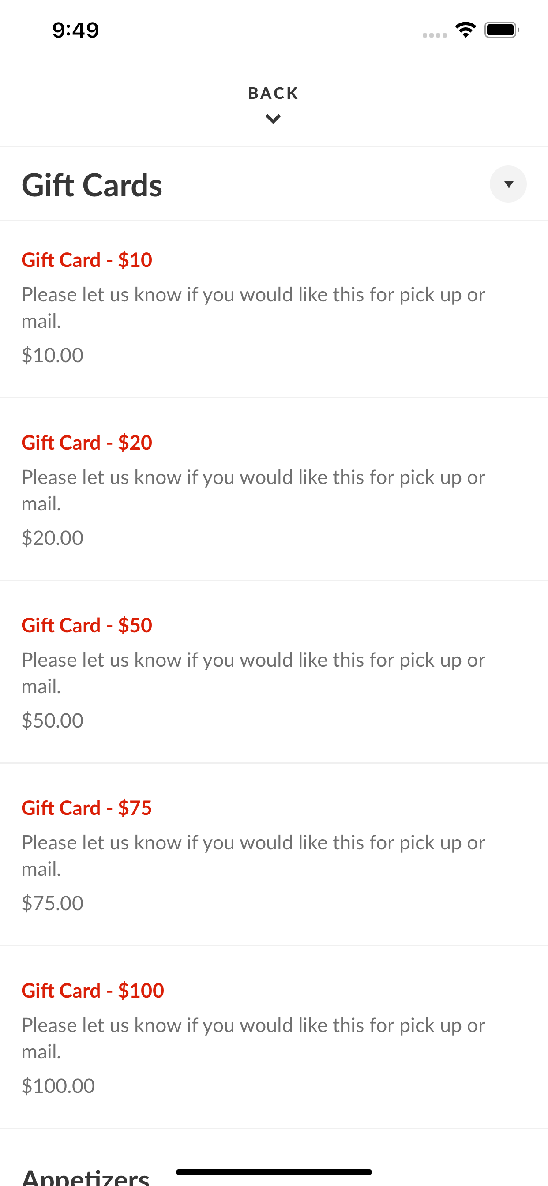The width and height of the screenshot is (548, 1186).
Task: Tap the battery status icon
Action: click(x=502, y=30)
